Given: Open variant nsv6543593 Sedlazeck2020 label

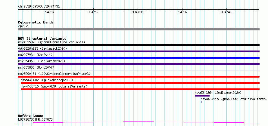Looking at the screenshot, I should 42,61.
